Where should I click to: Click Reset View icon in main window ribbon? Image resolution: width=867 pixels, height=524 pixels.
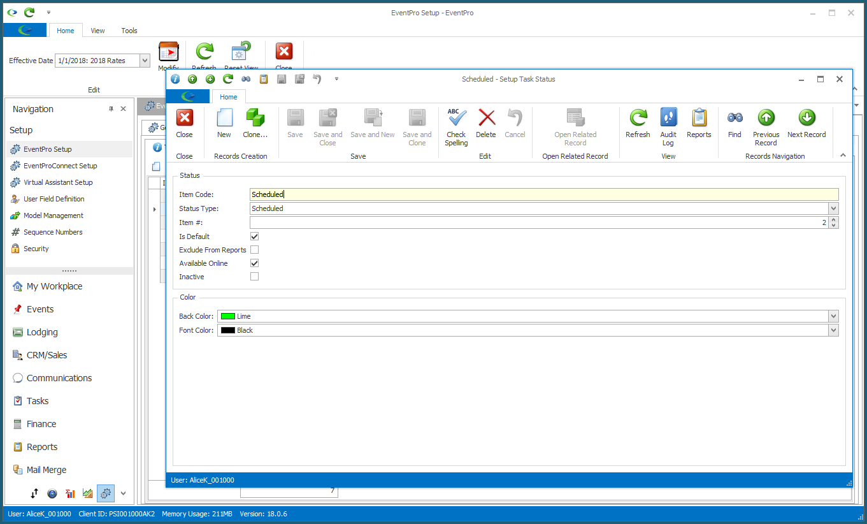point(241,52)
